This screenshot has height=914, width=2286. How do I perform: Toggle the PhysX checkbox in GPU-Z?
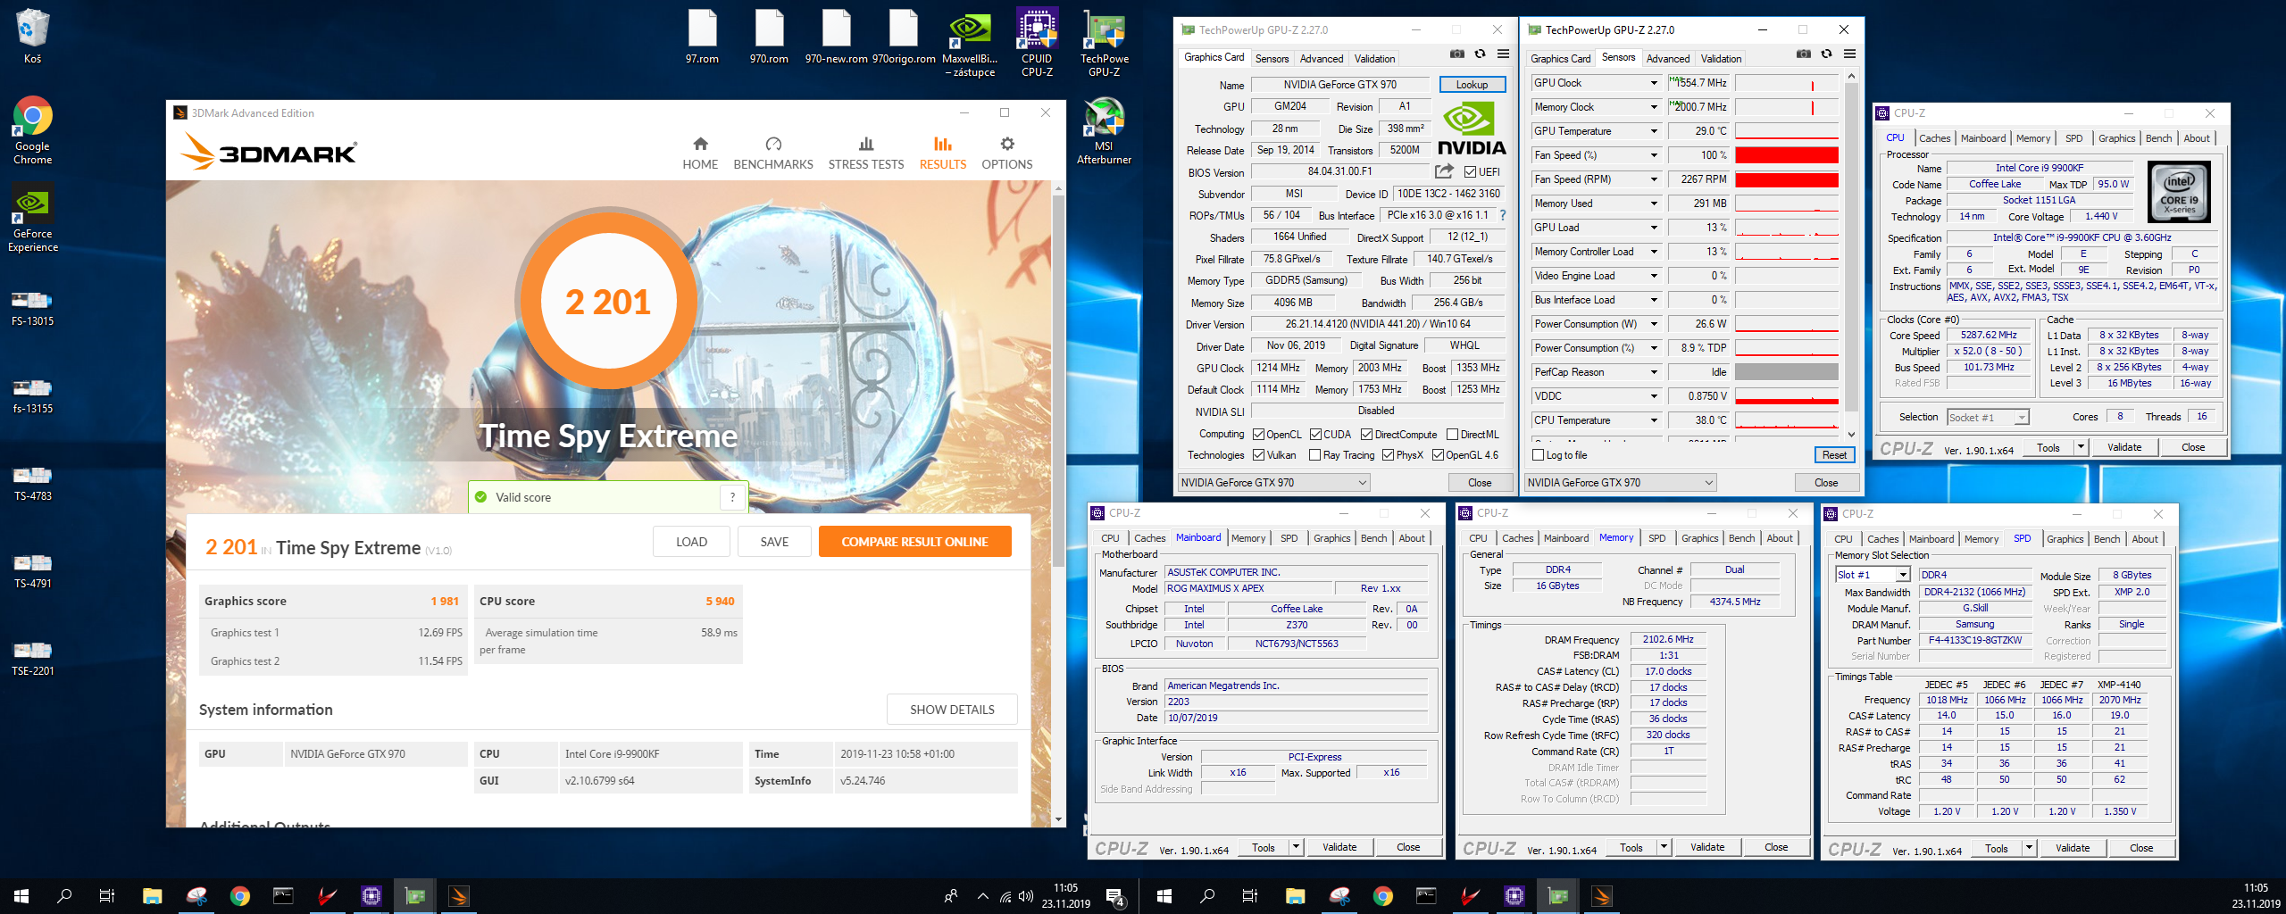pyautogui.click(x=1388, y=455)
